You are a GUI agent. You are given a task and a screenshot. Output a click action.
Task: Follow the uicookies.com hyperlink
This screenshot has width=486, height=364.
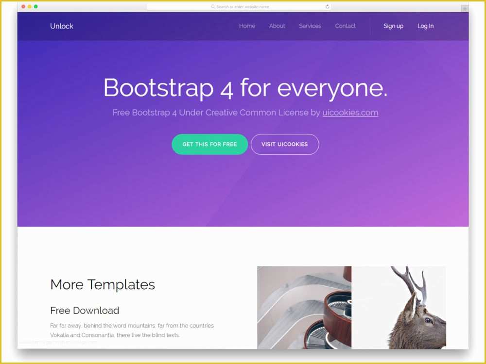tap(350, 113)
